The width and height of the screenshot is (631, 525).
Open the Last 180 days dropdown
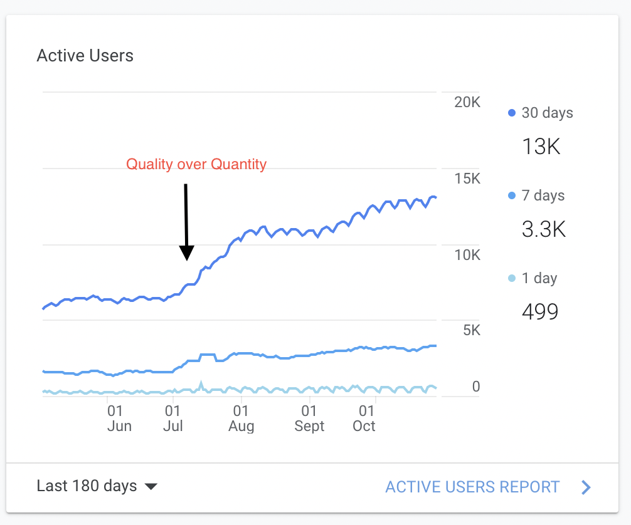(x=87, y=486)
